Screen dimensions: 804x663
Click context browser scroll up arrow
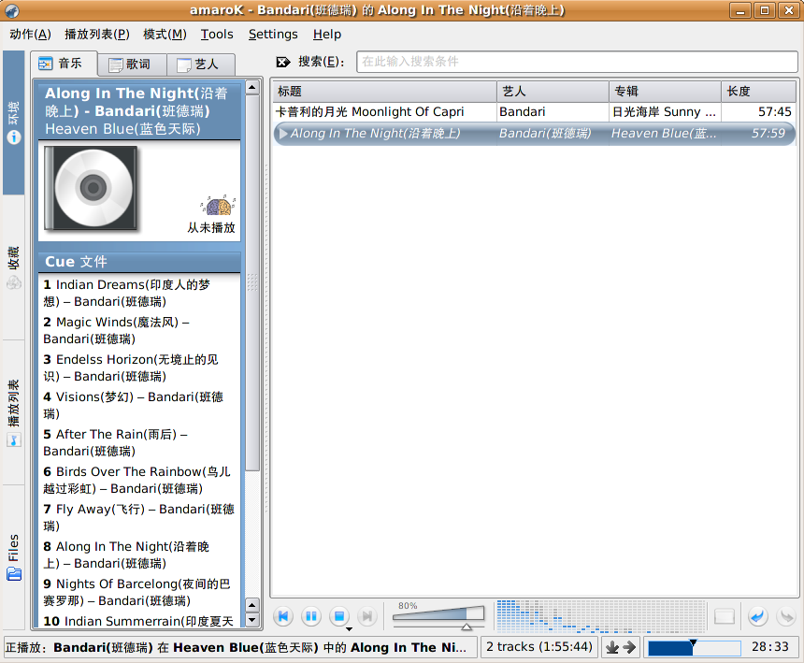(251, 88)
